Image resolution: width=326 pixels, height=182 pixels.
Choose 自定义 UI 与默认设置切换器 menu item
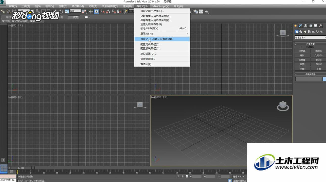coord(162,39)
